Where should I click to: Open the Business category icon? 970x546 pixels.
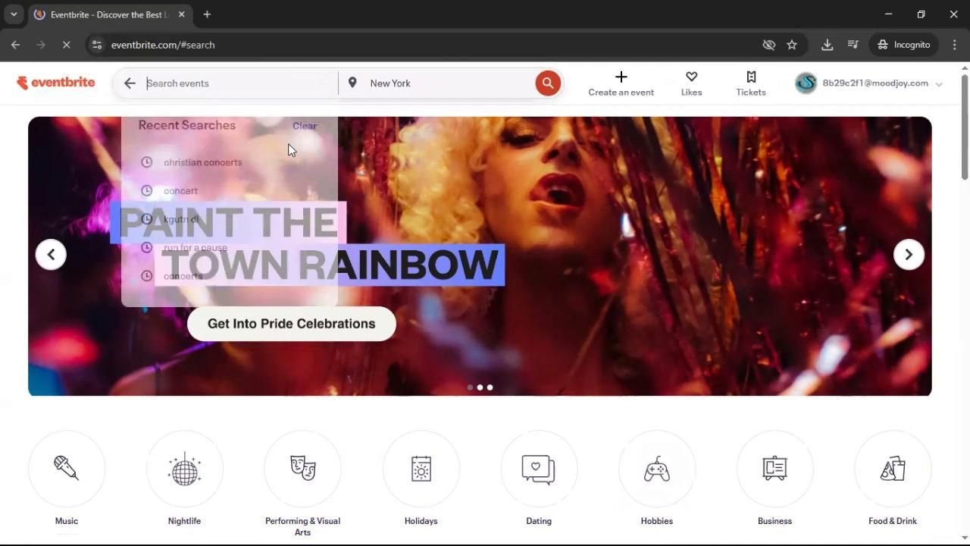point(774,469)
